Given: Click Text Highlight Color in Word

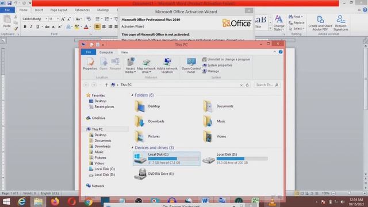Looking at the screenshot, I should (76, 27).
